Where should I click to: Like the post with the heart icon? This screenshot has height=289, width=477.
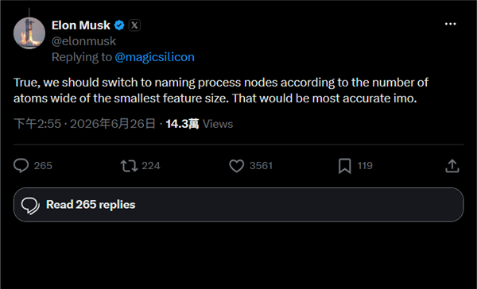pyautogui.click(x=236, y=166)
